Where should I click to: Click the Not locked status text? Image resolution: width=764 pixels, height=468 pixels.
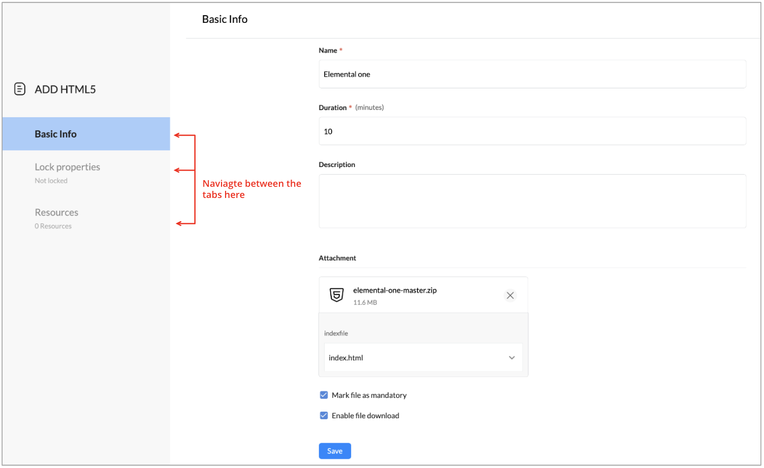51,181
